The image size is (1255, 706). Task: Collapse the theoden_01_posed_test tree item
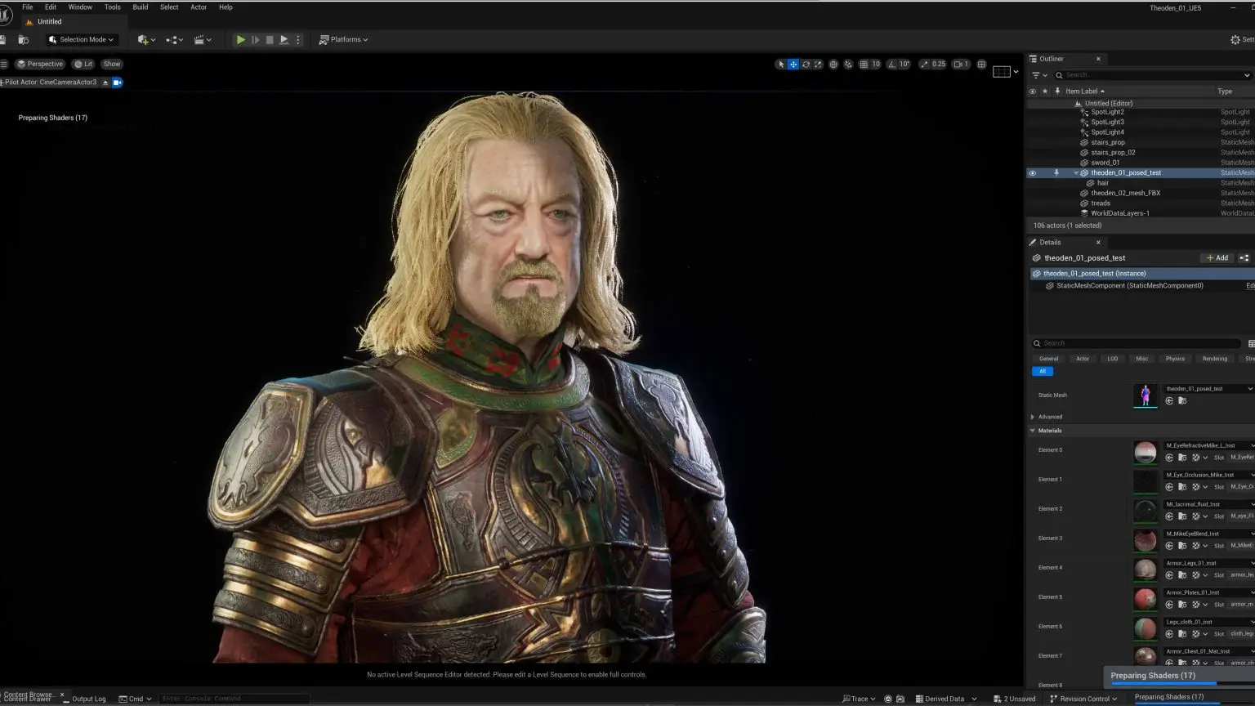pyautogui.click(x=1075, y=173)
